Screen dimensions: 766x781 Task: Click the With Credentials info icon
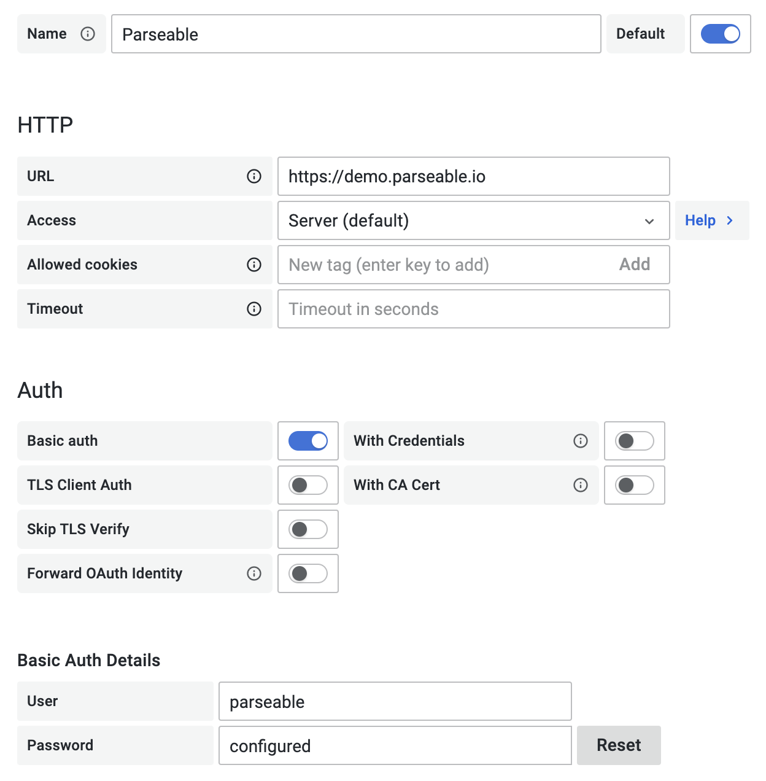tap(581, 441)
